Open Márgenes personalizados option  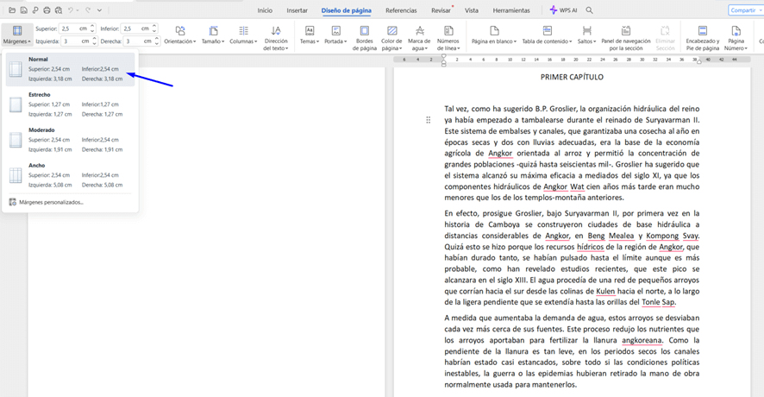(x=50, y=202)
